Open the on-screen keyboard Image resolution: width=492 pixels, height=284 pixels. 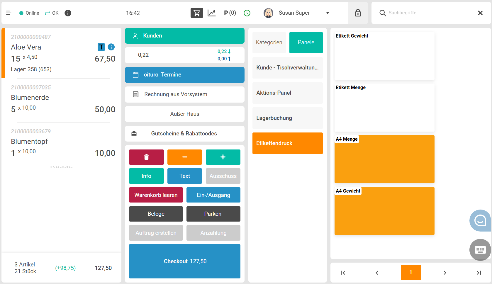[480, 250]
